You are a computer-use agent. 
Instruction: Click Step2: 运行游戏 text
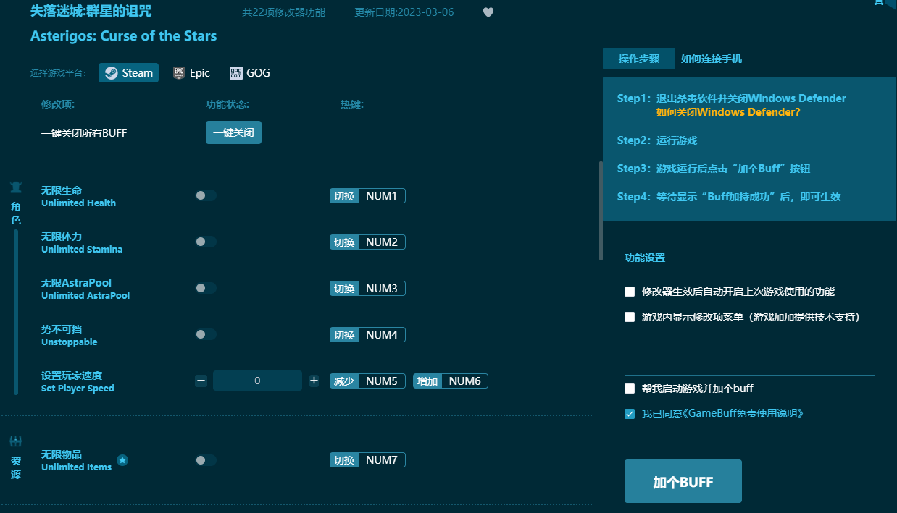(657, 140)
